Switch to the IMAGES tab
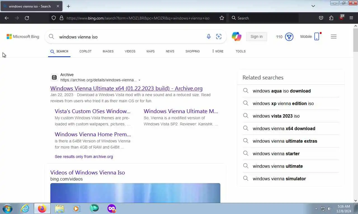Viewport: 358px width, 214px height. click(x=108, y=51)
